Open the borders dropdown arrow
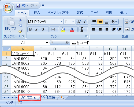The width and height of the screenshot is (134, 107). tap(57, 29)
